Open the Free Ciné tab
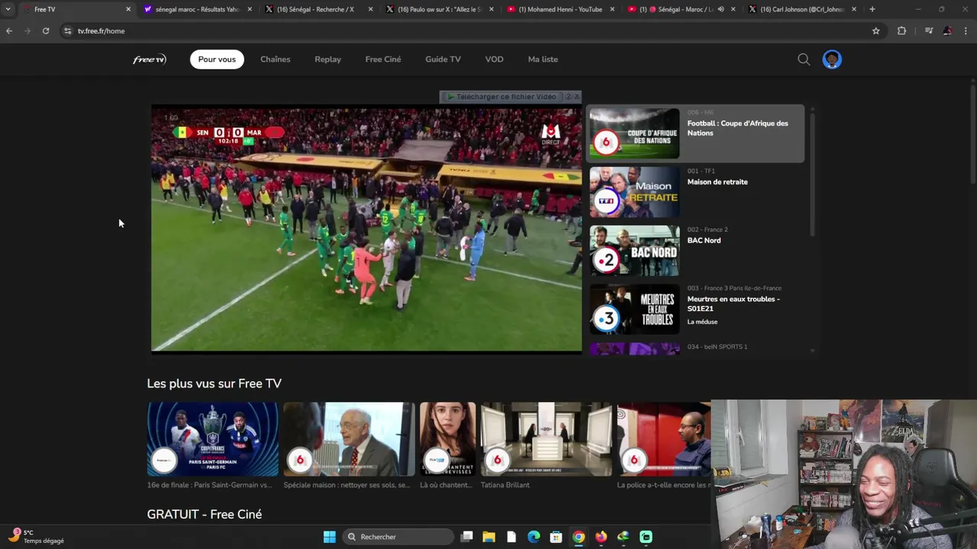Screen dimensions: 977x549 click(x=383, y=59)
